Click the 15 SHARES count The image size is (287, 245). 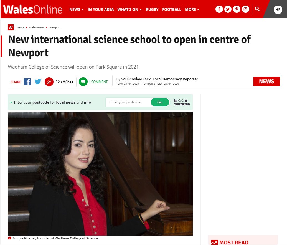pyautogui.click(x=64, y=82)
